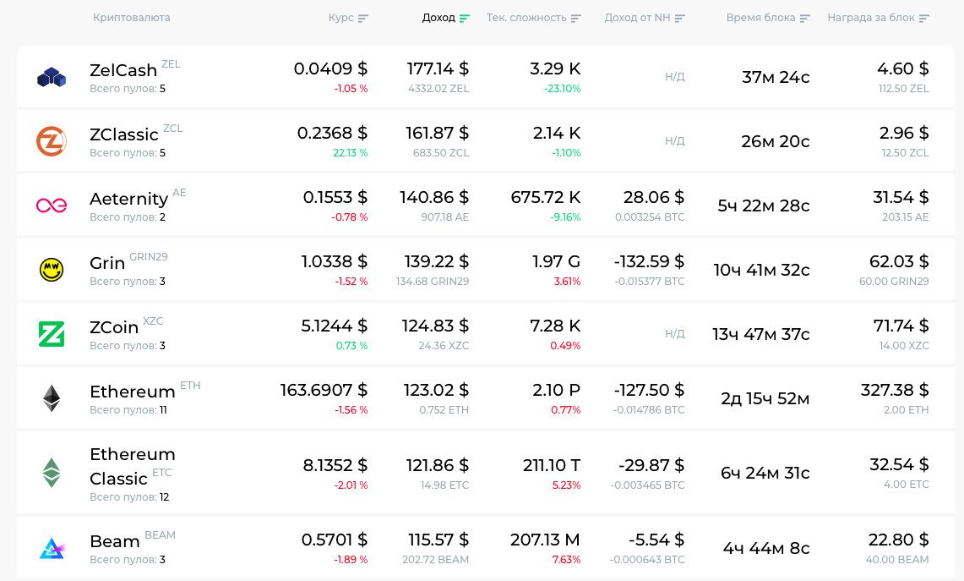Click ZCoin block time 13ч 47м 37с
The height and width of the screenshot is (581, 964).
click(x=761, y=334)
